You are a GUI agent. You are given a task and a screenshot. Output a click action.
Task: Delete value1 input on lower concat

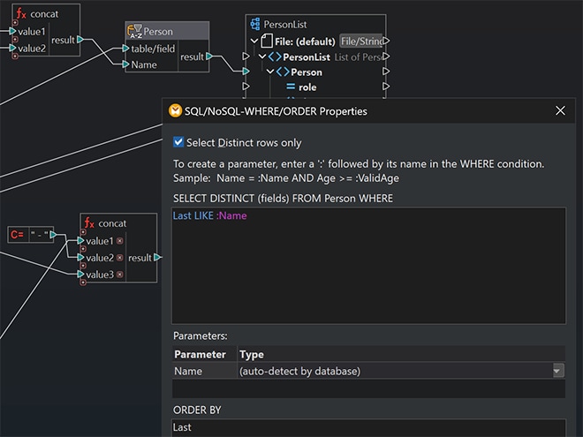point(120,241)
